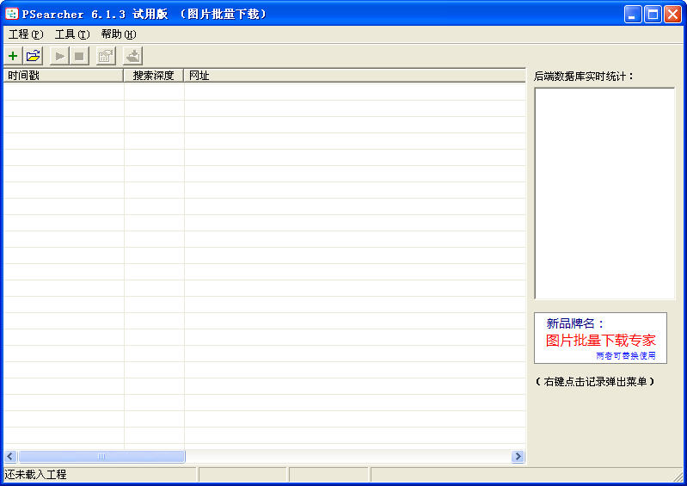Viewport: 687px width, 486px height.
Task: Click horizontal scrollbar left arrow
Action: [x=10, y=456]
